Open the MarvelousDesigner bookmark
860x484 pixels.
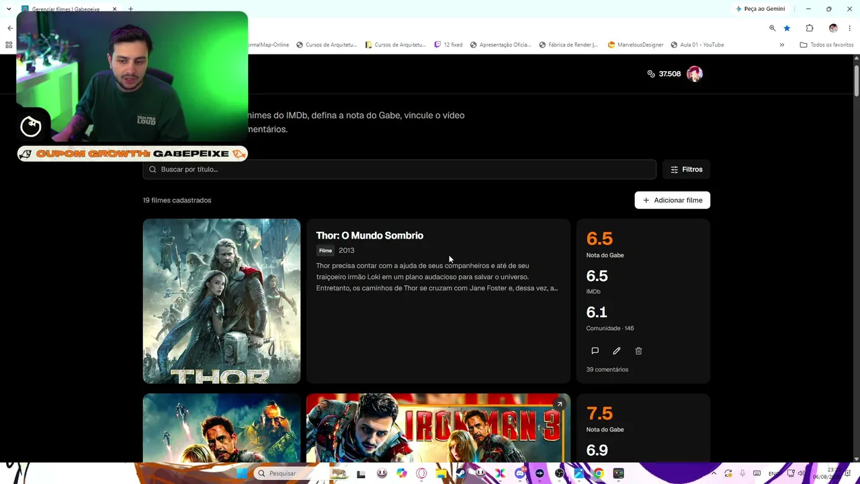(636, 45)
